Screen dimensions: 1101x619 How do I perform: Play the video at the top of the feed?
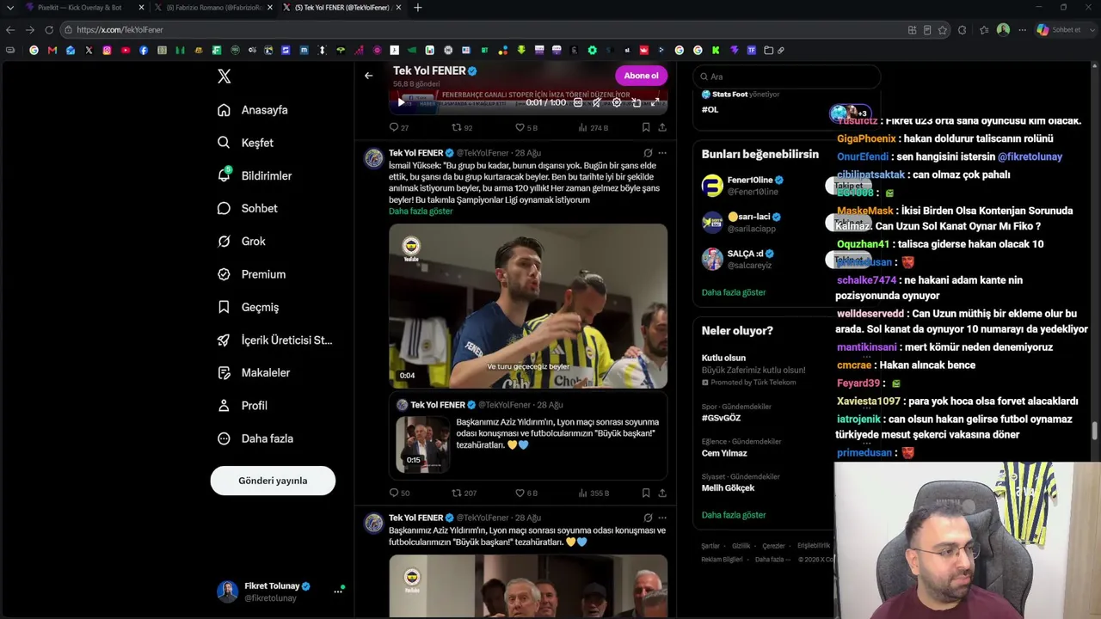pos(401,102)
